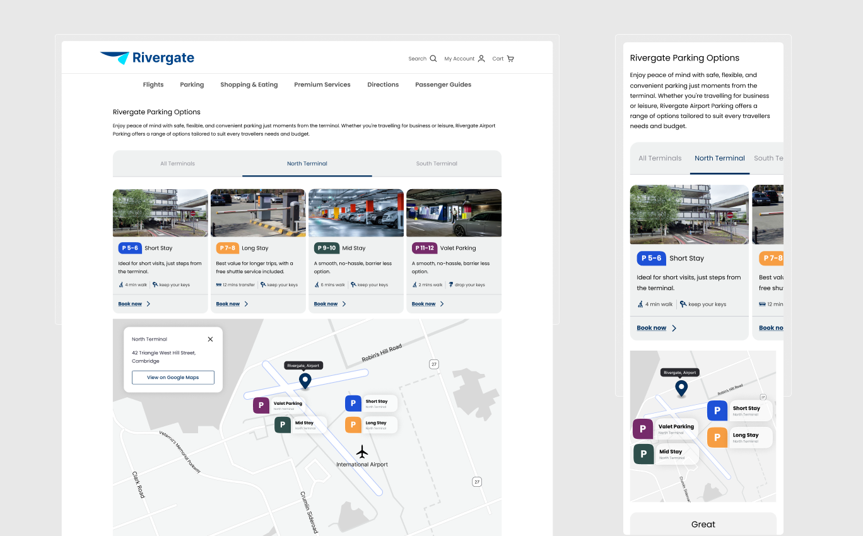
Task: Click mobile view Short Stay Book now link
Action: click(x=652, y=328)
